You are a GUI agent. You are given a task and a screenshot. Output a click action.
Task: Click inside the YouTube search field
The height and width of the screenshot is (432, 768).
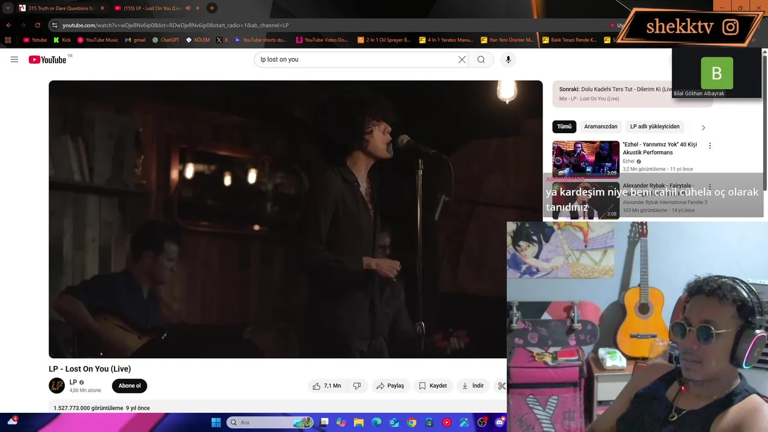point(357,59)
